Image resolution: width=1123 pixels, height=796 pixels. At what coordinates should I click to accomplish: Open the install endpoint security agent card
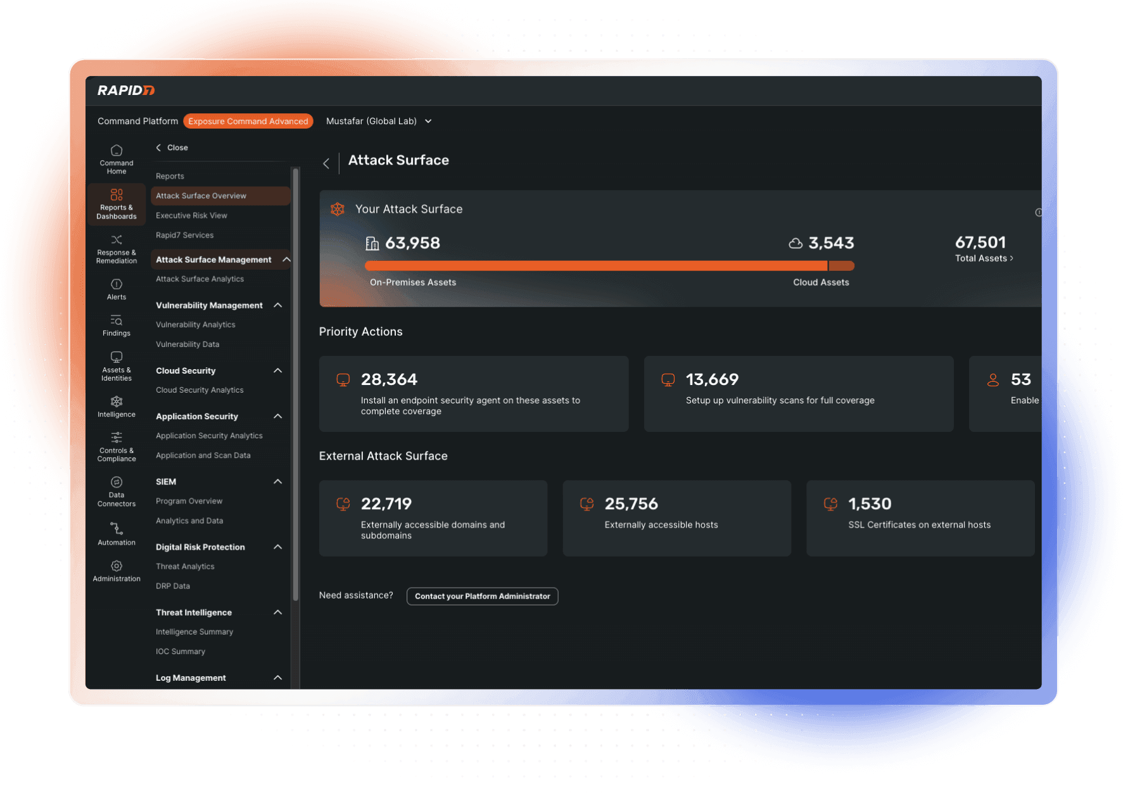click(x=474, y=394)
